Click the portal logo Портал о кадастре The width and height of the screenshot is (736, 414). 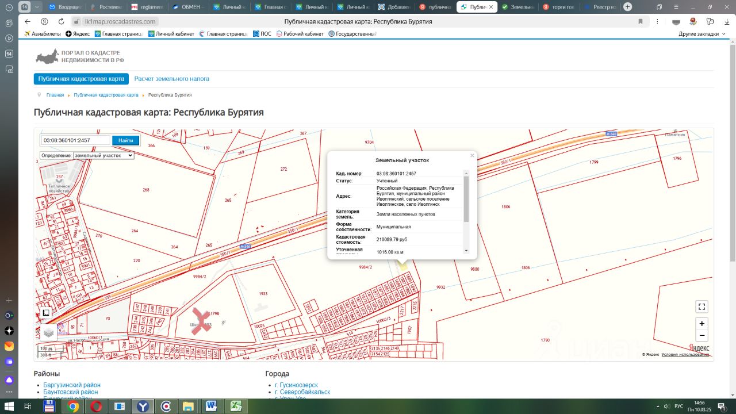(80, 56)
